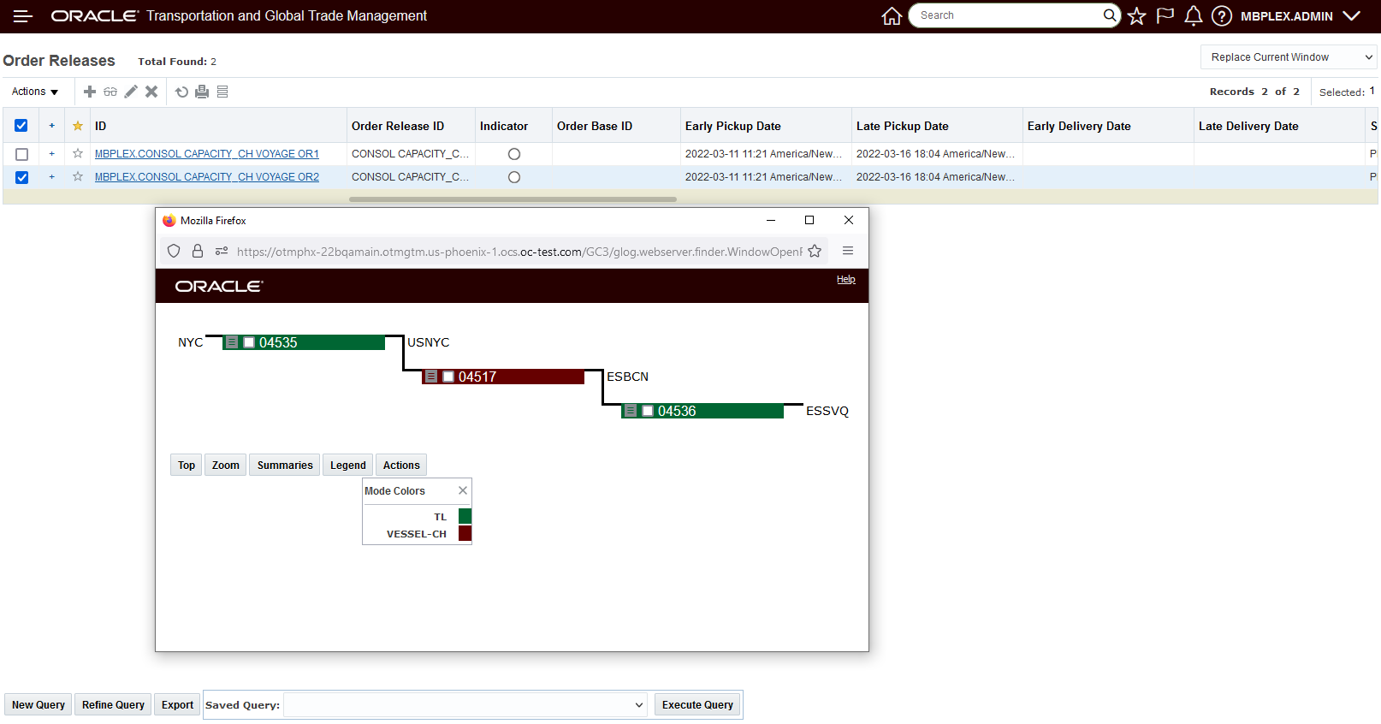This screenshot has height=724, width=1381.
Task: Open the Saved Query dropdown
Action: coord(465,705)
